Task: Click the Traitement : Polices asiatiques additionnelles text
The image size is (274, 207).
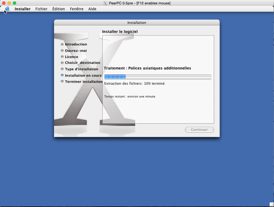Action: 147,68
